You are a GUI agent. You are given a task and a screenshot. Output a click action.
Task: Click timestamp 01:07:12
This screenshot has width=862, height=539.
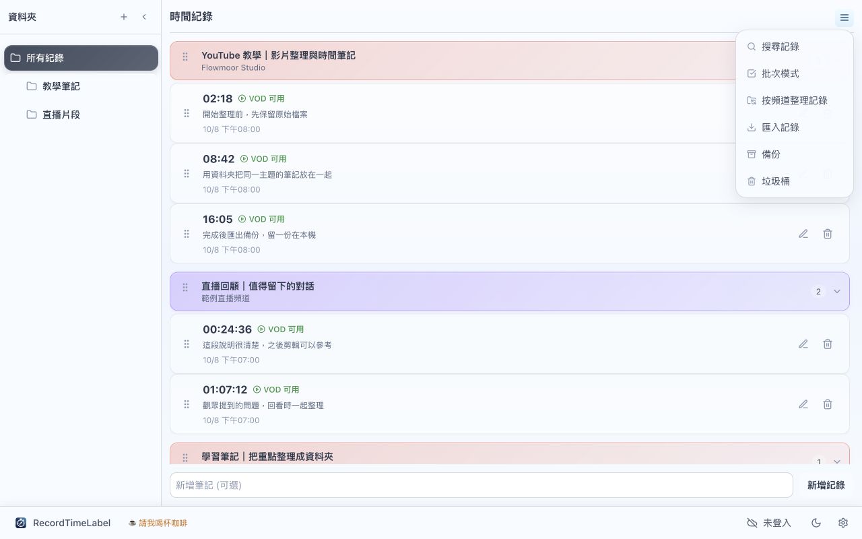(x=225, y=389)
